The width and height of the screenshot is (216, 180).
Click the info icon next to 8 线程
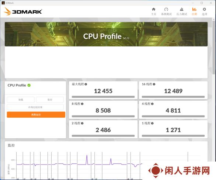coord(82,104)
